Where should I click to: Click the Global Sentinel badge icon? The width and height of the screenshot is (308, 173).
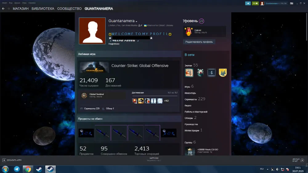(84, 96)
